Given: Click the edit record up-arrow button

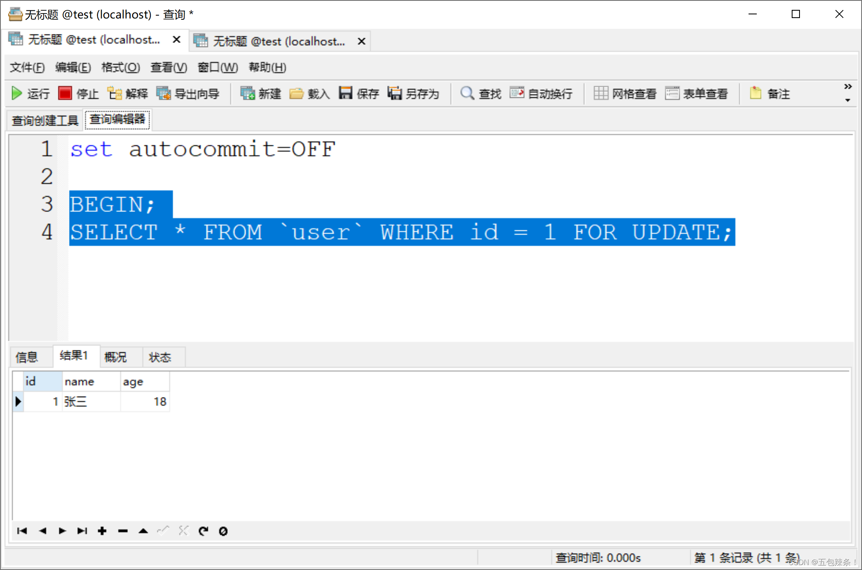Looking at the screenshot, I should (143, 531).
